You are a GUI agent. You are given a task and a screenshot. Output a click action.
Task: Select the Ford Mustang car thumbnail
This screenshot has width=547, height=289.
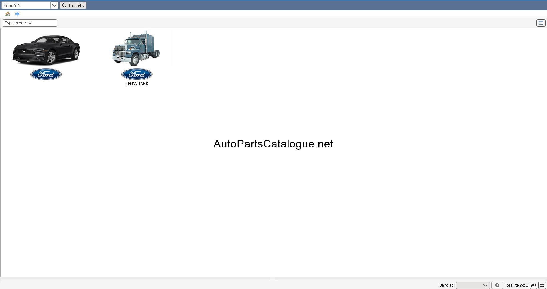tap(46, 50)
